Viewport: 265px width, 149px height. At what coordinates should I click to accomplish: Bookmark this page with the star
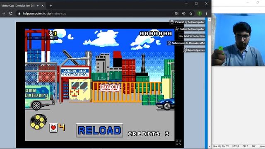pyautogui.click(x=191, y=13)
